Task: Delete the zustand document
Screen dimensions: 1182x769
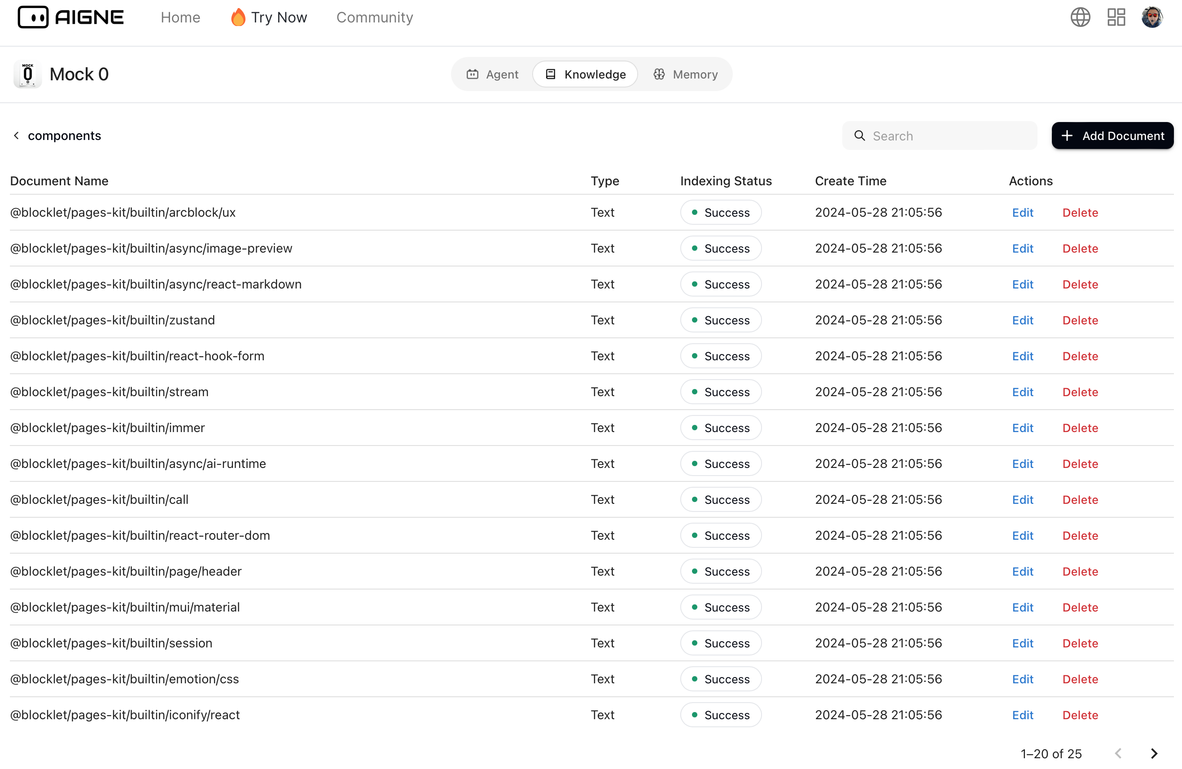Action: coord(1080,320)
